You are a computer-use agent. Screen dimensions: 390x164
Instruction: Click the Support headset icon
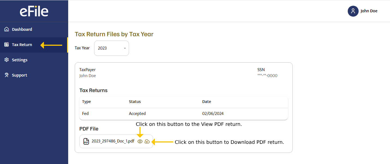click(x=7, y=75)
